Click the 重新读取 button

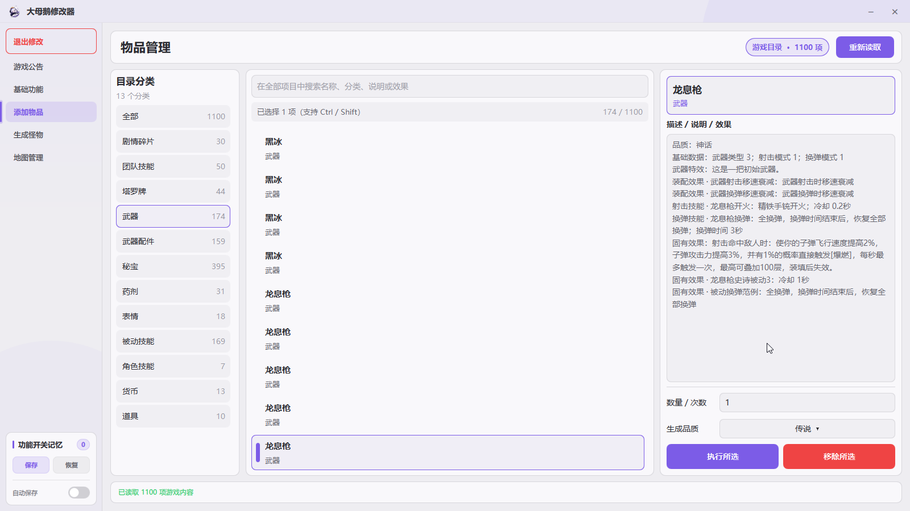pos(864,47)
